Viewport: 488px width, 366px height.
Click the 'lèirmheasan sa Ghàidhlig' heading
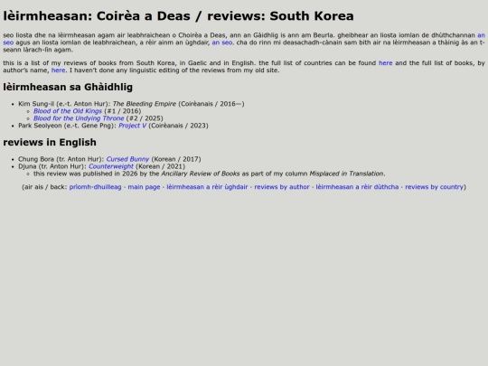coord(68,87)
